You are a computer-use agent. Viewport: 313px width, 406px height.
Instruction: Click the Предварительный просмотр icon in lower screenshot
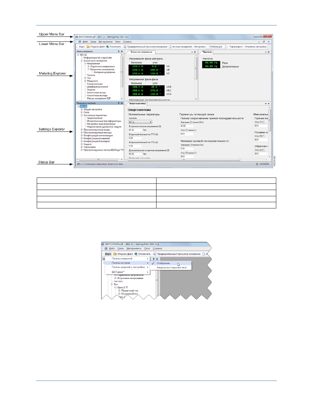(155, 254)
